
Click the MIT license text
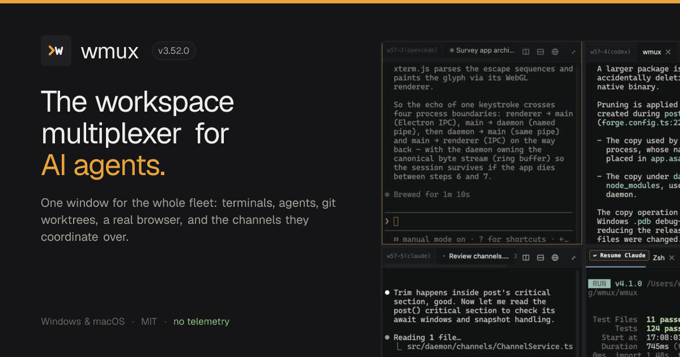tap(149, 321)
